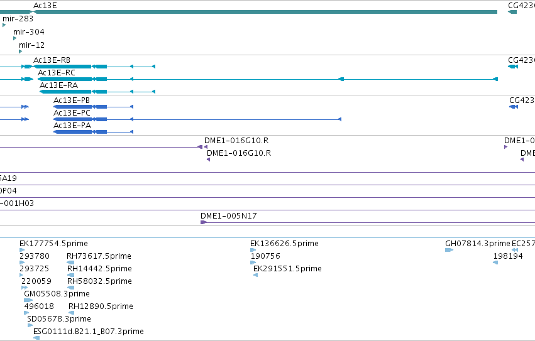Select the 293780 EST label
Screen dimensions: 535x341
click(x=35, y=256)
